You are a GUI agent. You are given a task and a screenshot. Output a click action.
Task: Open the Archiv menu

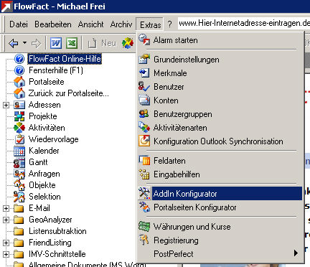(121, 24)
